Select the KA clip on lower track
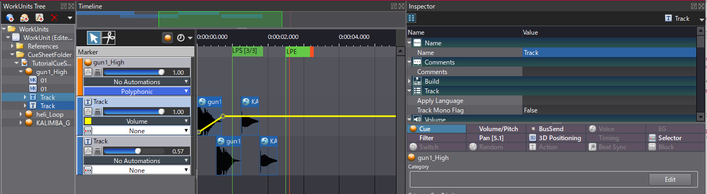Screen dimensions: 707x194 [269, 156]
